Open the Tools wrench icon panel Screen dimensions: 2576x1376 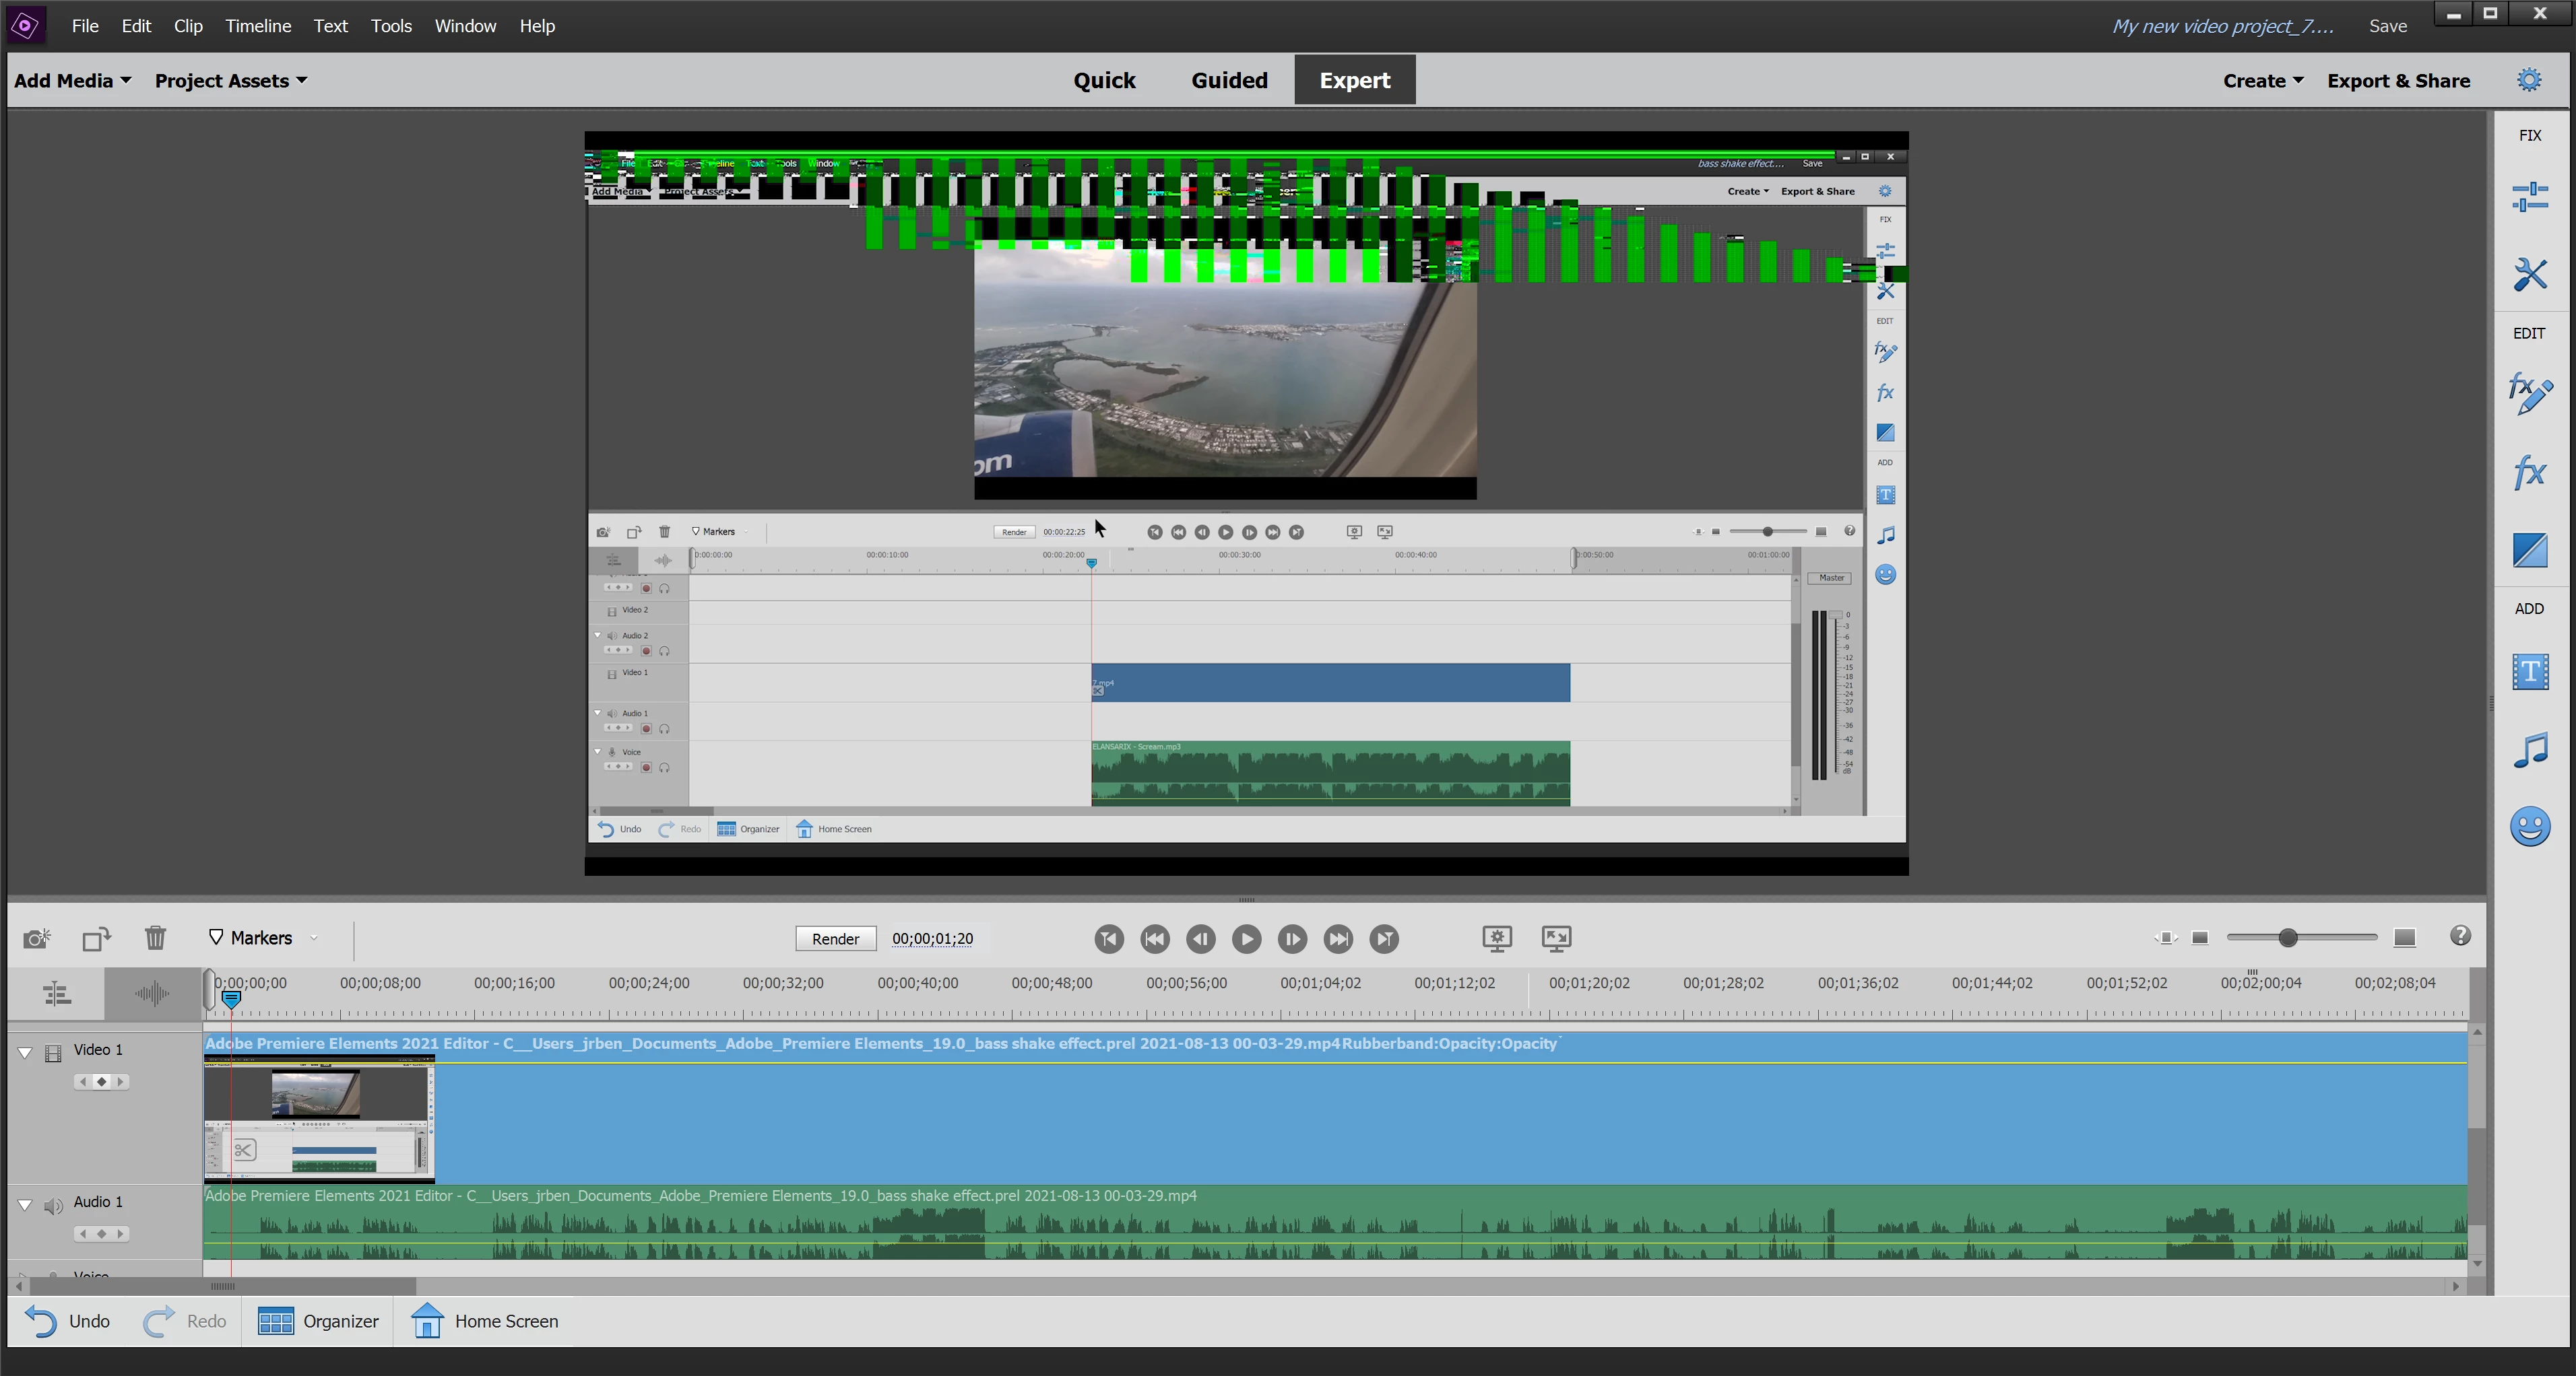tap(2529, 274)
